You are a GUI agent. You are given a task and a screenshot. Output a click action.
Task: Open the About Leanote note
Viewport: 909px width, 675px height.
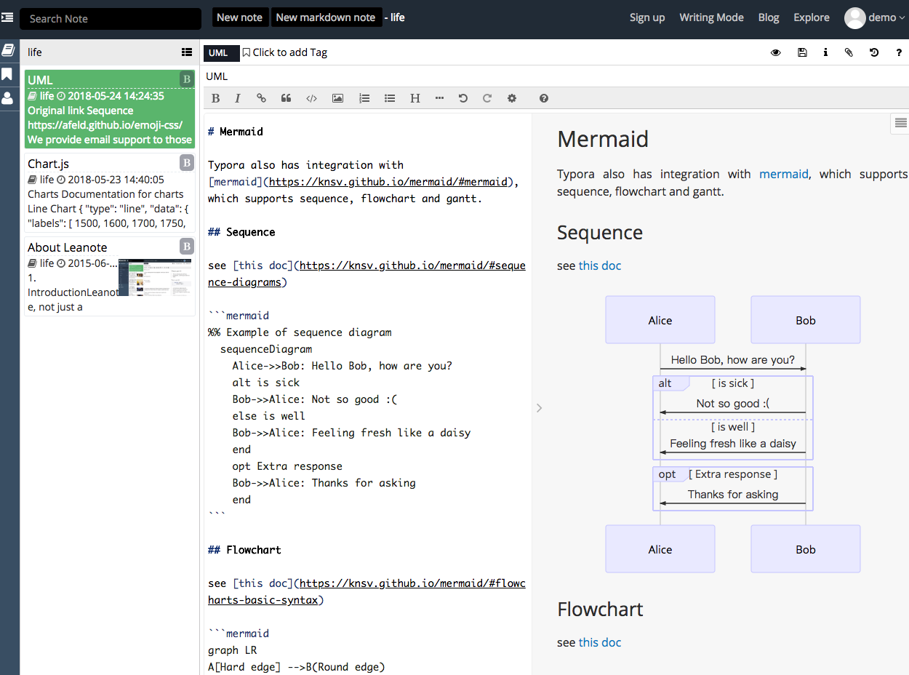[110, 276]
